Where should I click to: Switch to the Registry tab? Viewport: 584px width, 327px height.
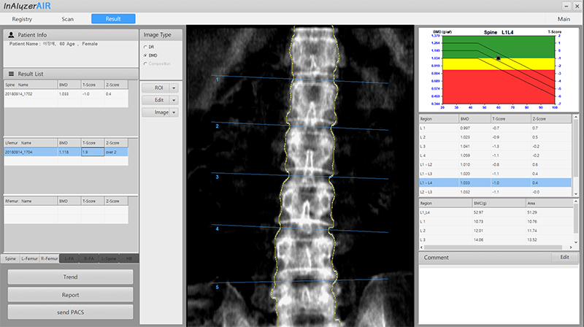(x=22, y=18)
